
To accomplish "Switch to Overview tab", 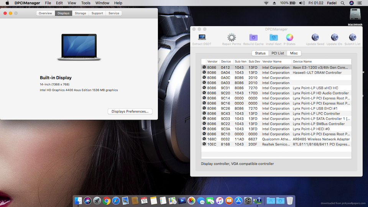I will (x=45, y=13).
